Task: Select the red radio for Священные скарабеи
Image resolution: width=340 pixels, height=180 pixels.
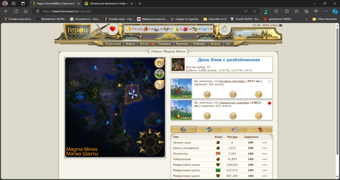Action: coord(269,103)
